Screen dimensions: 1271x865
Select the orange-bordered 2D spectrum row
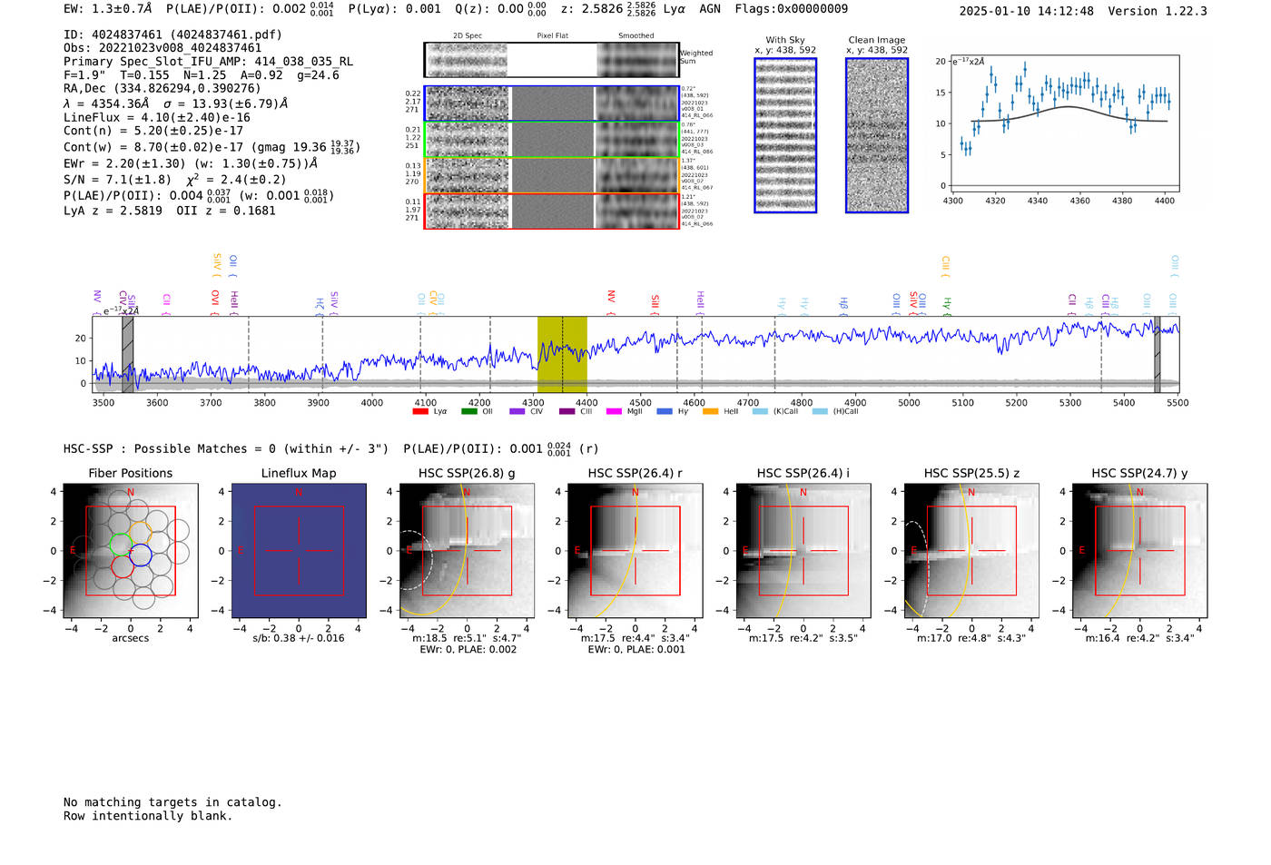(551, 175)
